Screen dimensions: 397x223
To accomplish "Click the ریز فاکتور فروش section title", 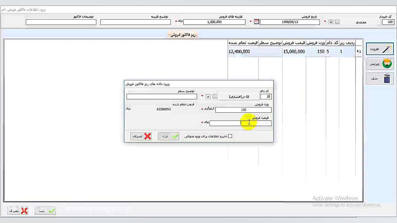I will (183, 35).
